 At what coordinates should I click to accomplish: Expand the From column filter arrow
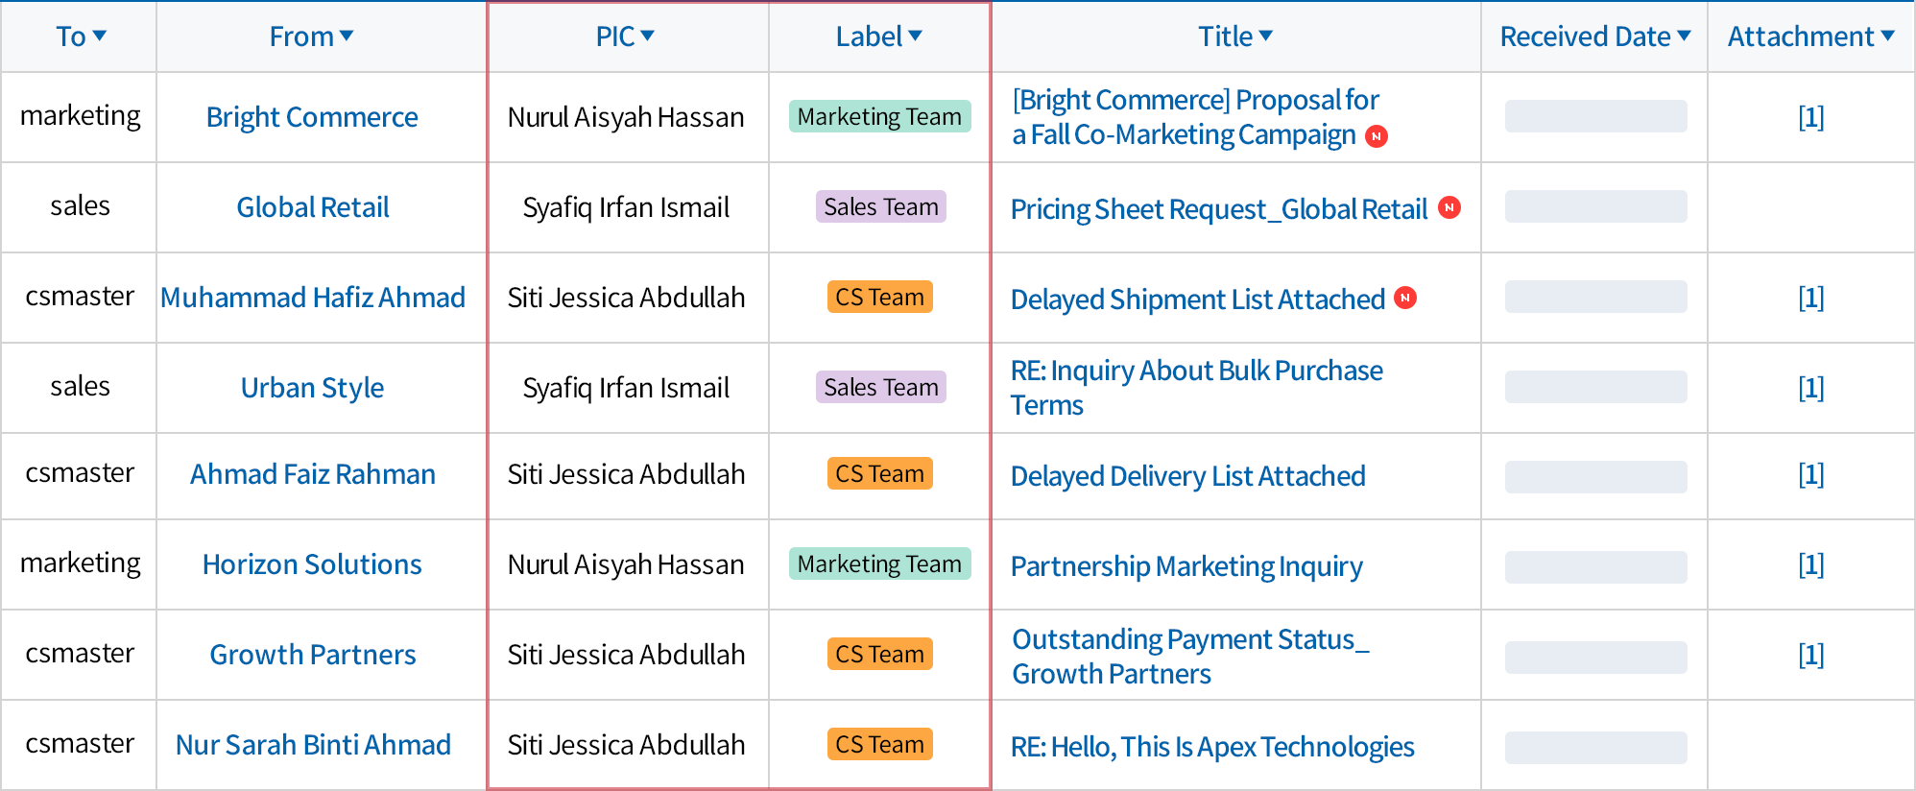click(347, 36)
